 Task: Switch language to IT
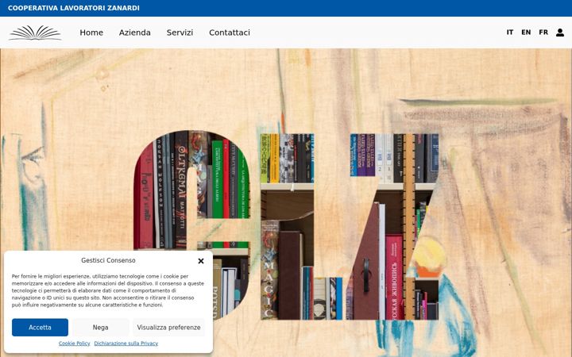pos(509,33)
